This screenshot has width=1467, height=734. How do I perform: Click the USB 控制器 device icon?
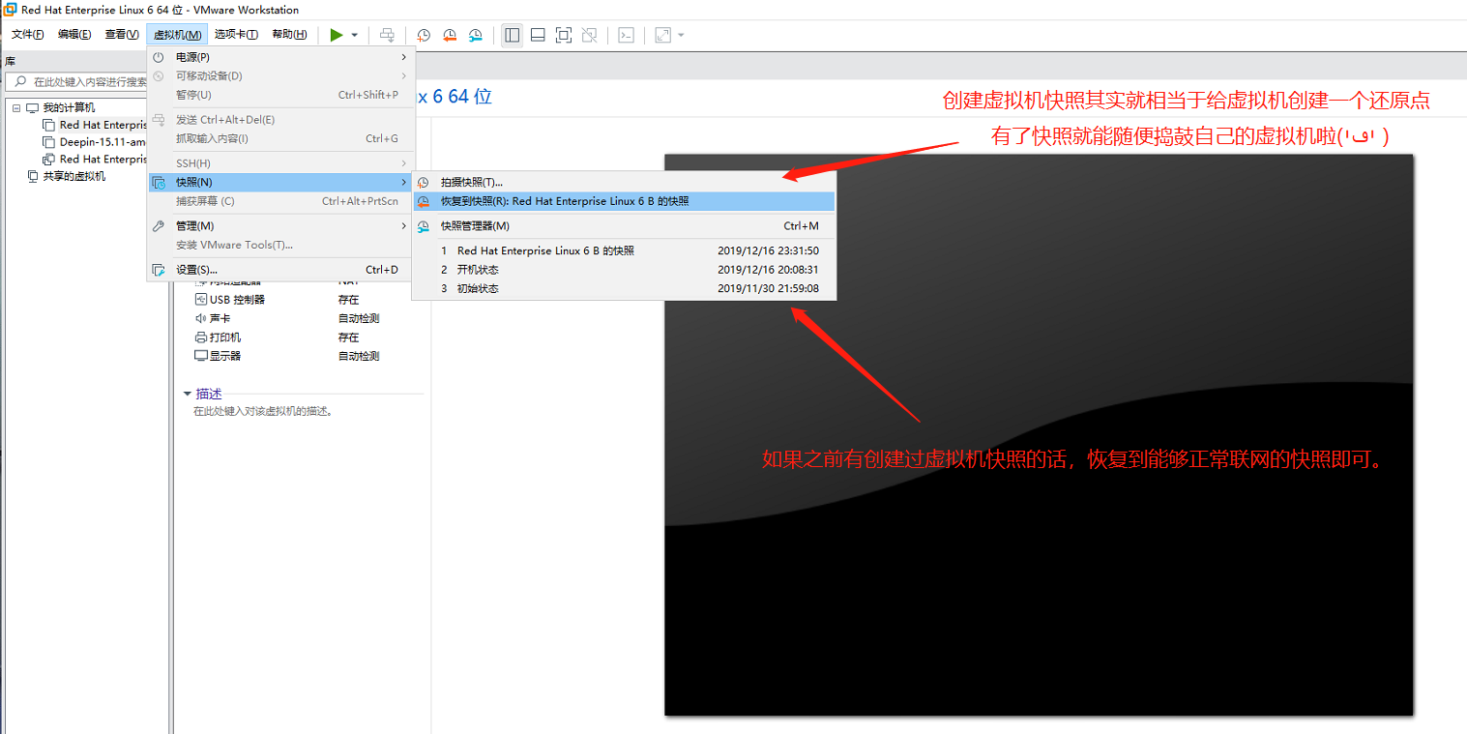(x=201, y=300)
